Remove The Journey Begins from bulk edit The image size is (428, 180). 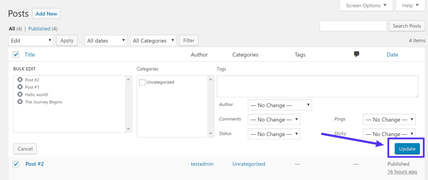[20, 102]
